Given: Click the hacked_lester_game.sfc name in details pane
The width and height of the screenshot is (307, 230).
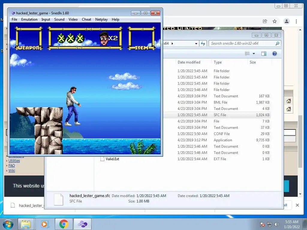Looking at the screenshot, I should point(90,196).
